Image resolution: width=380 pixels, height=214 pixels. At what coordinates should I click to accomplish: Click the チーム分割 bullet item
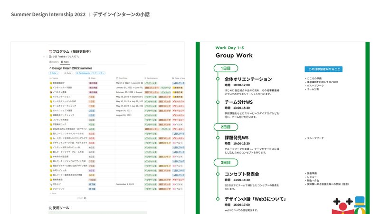tap(312, 89)
